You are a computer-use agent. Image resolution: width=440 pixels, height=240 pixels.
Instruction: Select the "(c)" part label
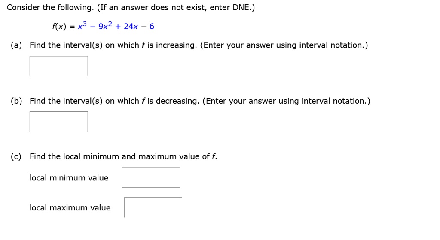click(17, 157)
